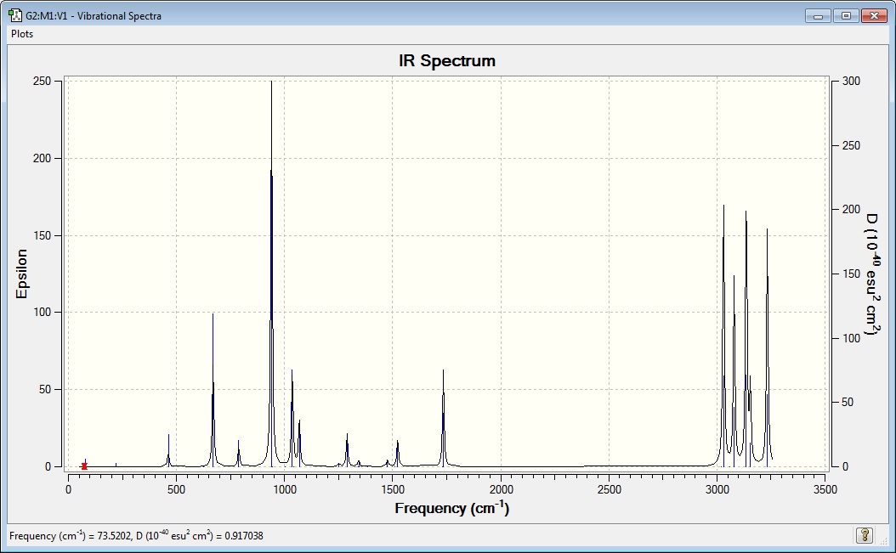
Task: Click the peak near 1035 cm-1
Action: [x=292, y=418]
